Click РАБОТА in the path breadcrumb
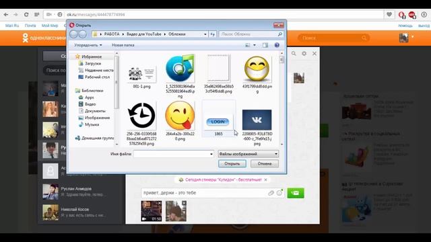The width and height of the screenshot is (431, 242). pos(112,34)
